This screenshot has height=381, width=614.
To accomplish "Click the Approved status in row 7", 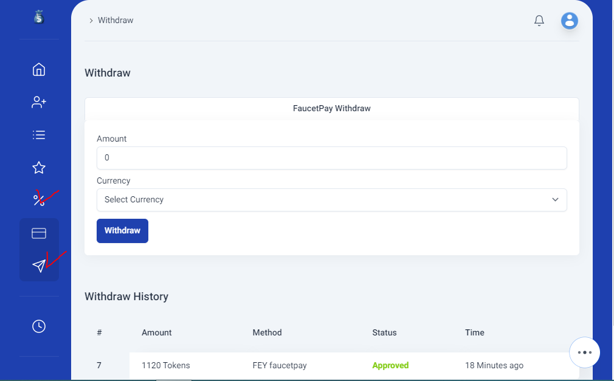I will 390,365.
